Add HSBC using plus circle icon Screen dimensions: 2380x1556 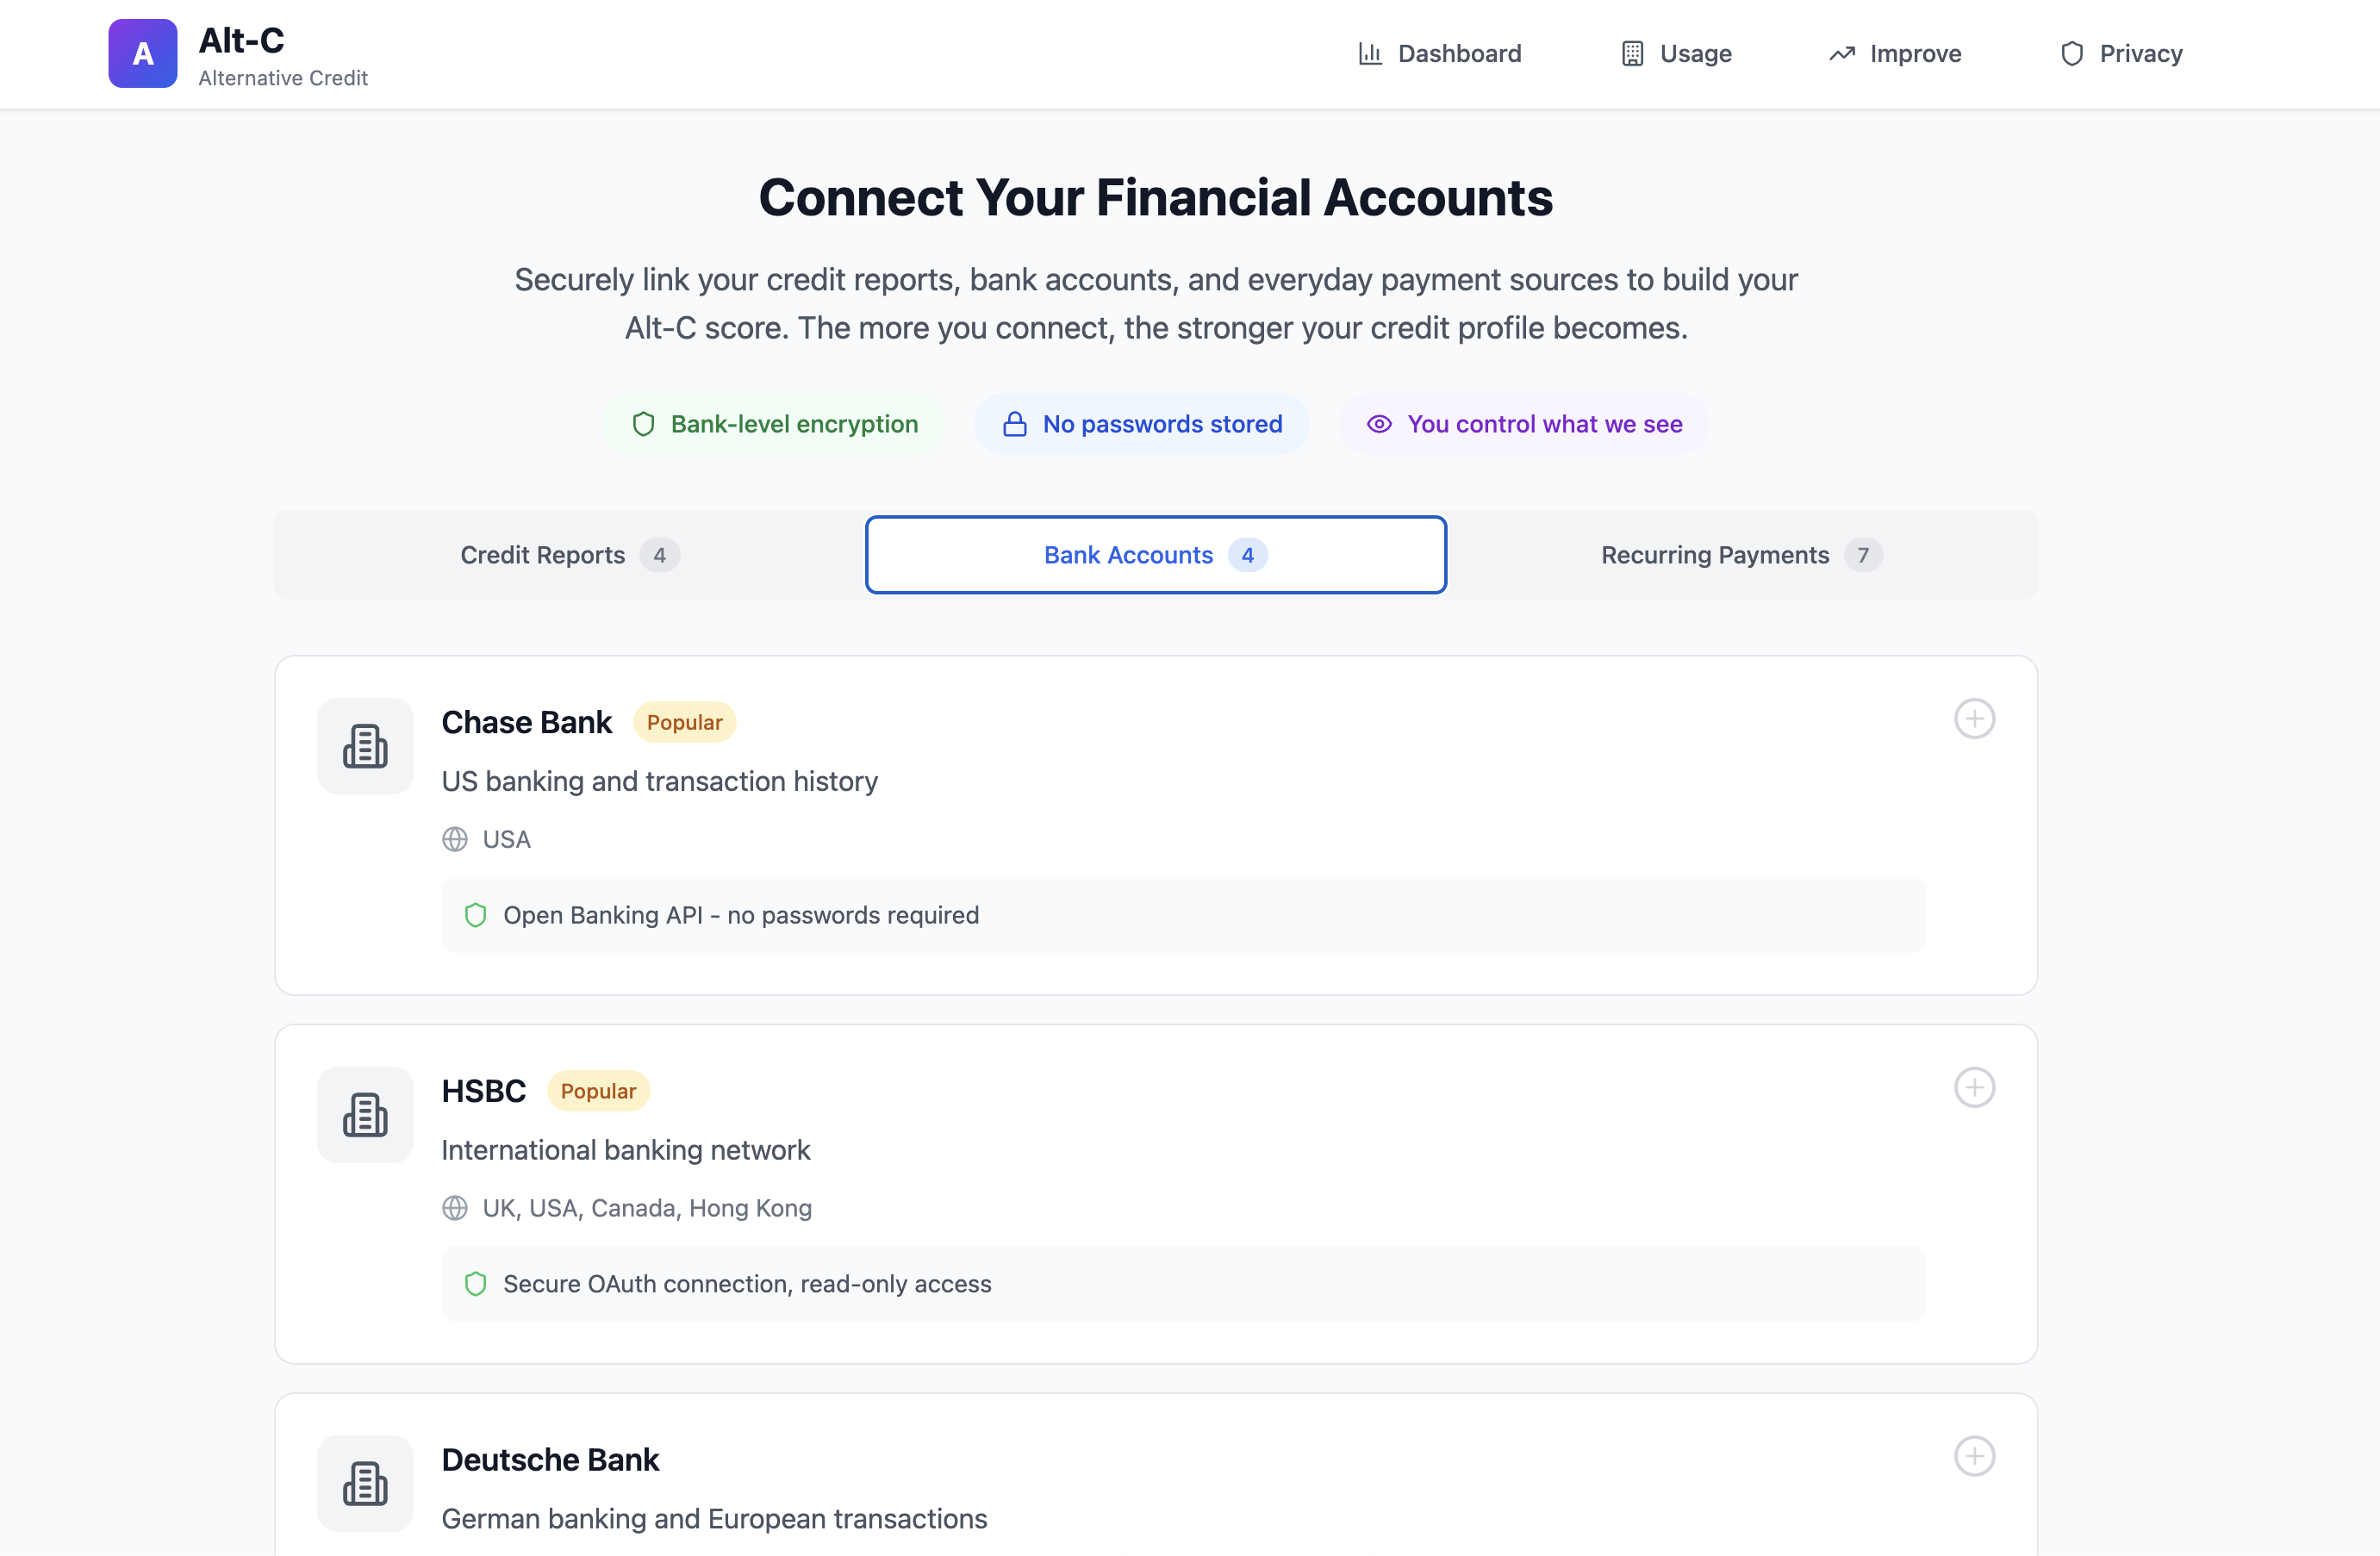(x=1974, y=1088)
